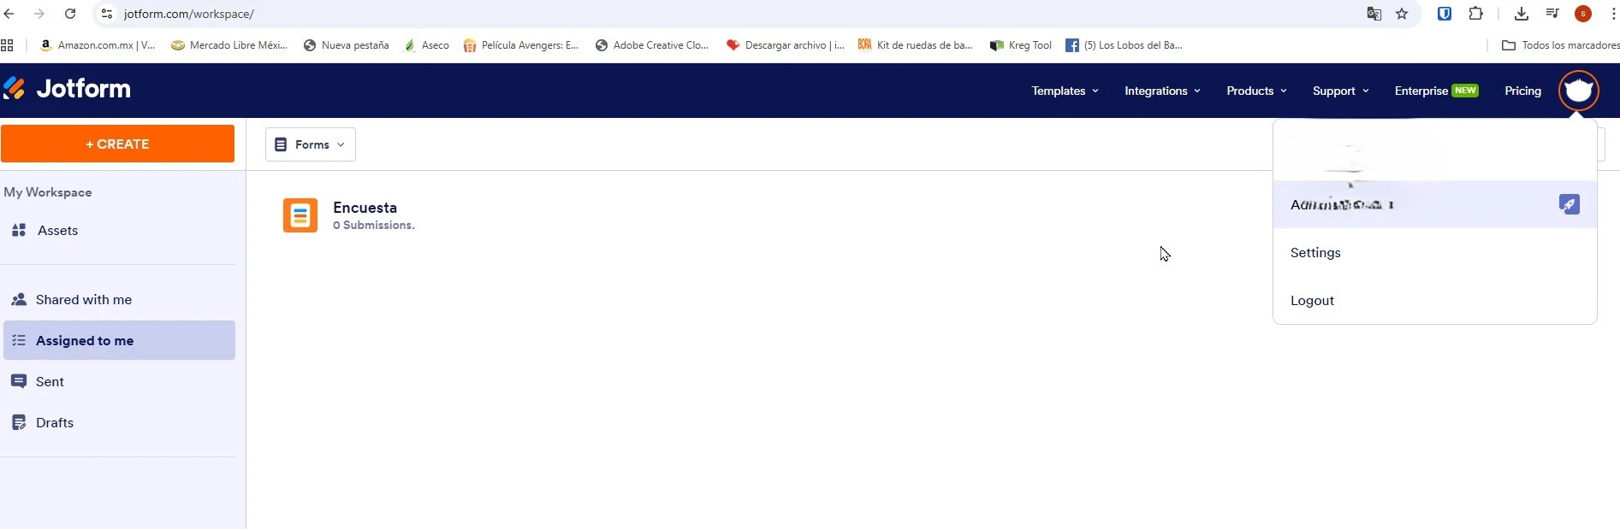The image size is (1620, 529).
Task: Click the Jotform logo
Action: 67,89
